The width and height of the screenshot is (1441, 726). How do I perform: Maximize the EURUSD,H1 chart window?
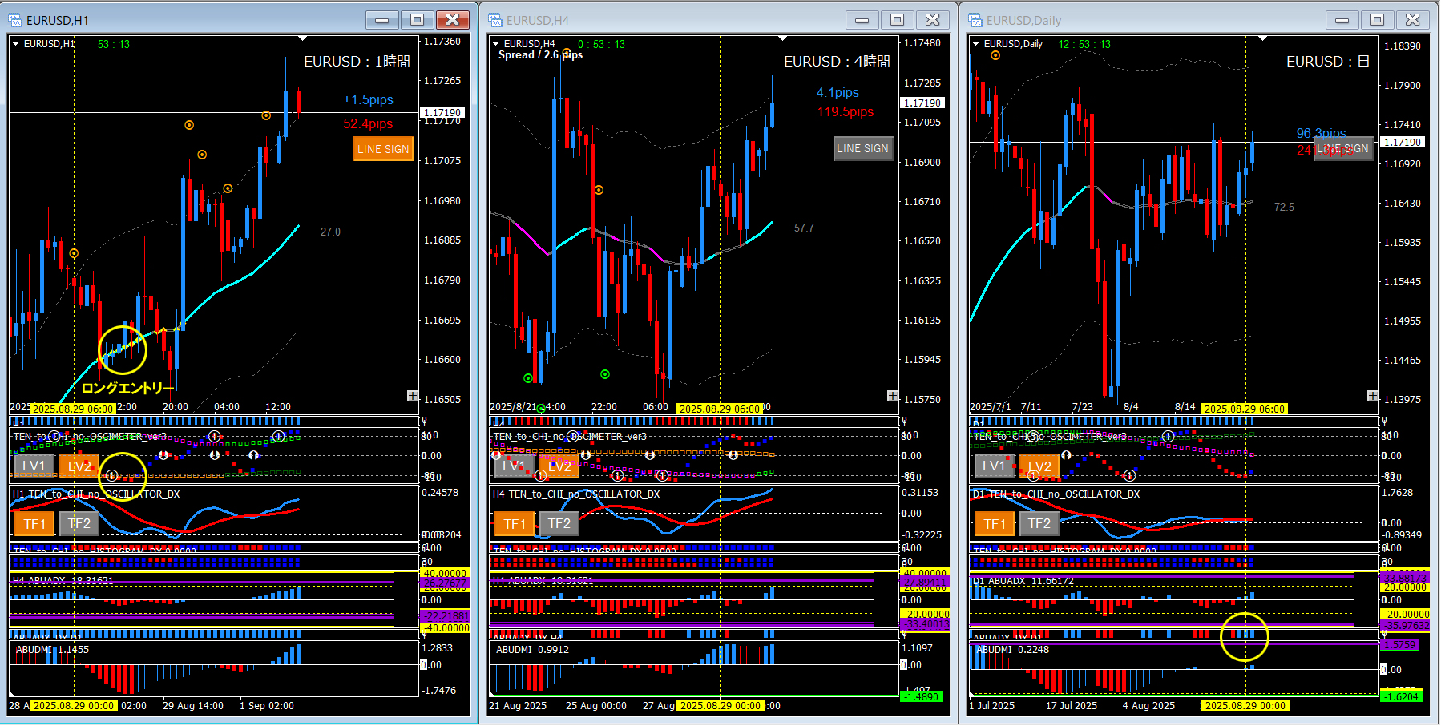coord(418,20)
